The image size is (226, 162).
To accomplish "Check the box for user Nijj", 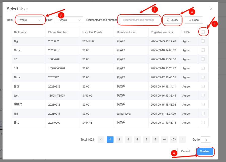I will [203, 41].
